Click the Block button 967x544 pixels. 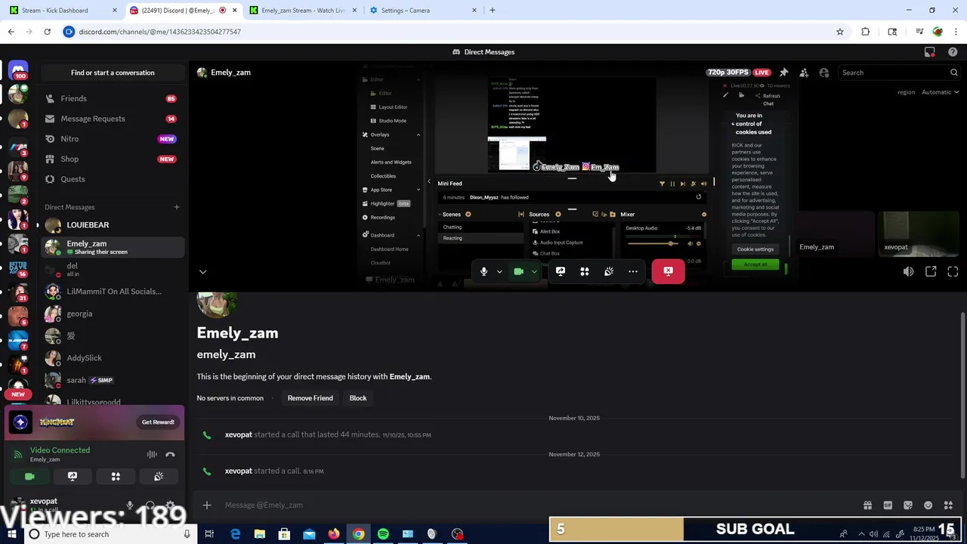coord(358,398)
